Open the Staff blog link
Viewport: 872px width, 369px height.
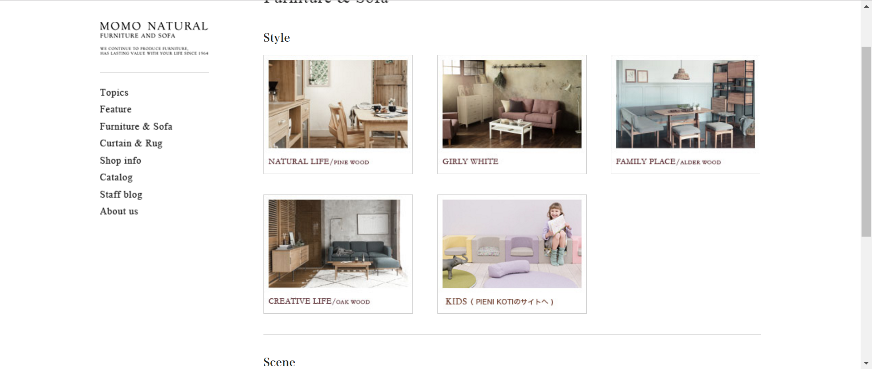(x=121, y=194)
